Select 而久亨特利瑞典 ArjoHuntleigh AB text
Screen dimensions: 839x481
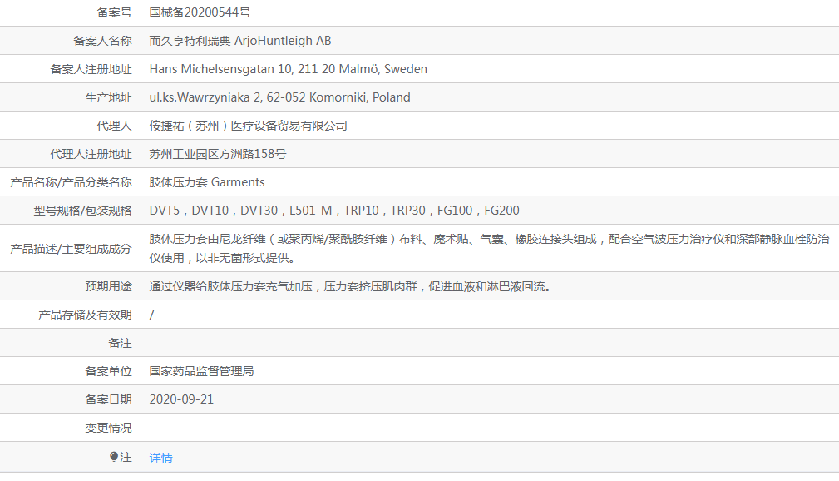239,41
